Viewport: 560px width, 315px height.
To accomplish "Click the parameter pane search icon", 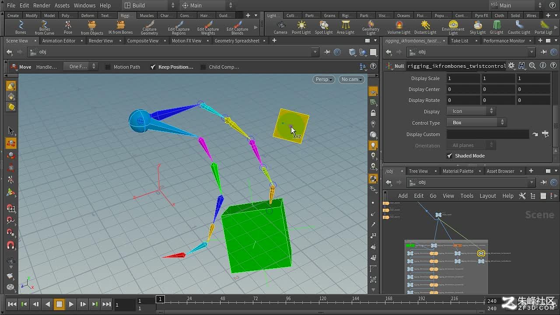I will click(532, 66).
